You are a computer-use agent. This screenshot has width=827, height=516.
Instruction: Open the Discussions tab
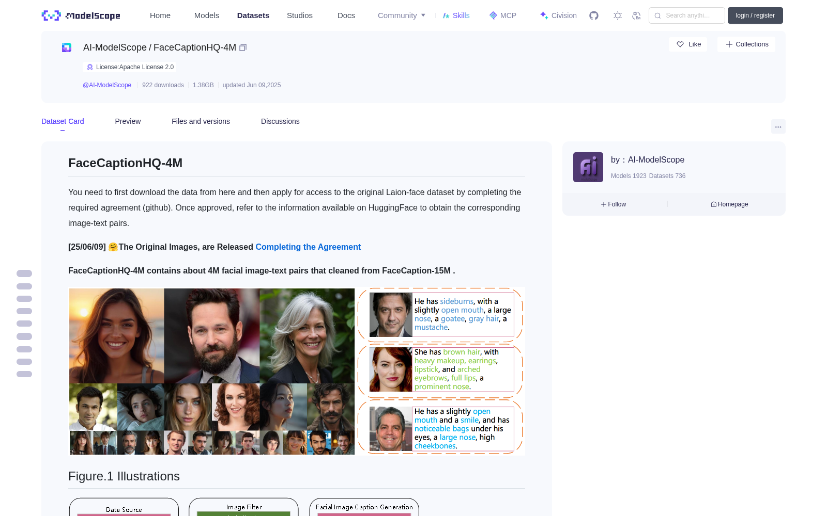[280, 121]
